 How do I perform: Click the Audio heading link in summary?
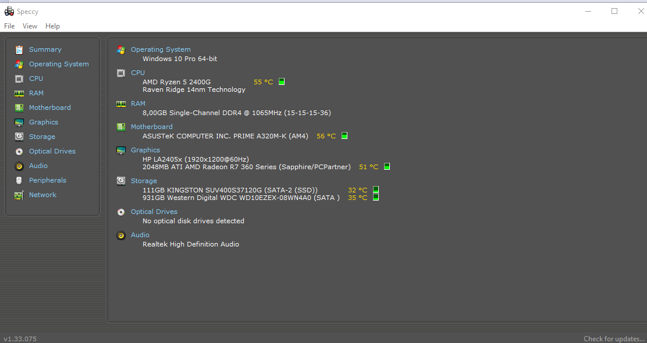tap(140, 234)
